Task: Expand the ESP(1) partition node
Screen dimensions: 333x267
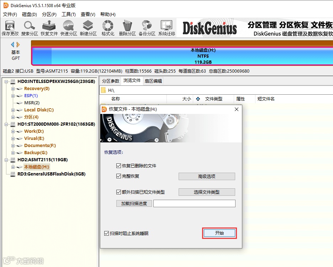Action: 13,96
